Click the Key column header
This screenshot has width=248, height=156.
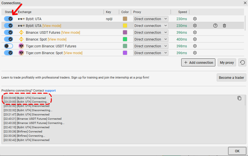109,12
